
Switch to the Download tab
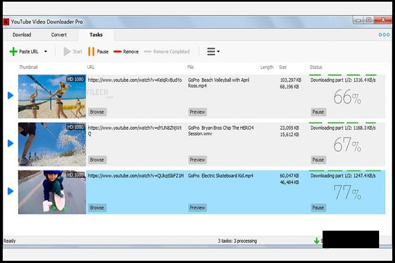[22, 35]
